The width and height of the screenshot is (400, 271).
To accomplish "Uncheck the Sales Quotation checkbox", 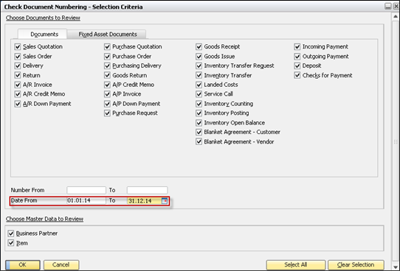I will click(18, 47).
